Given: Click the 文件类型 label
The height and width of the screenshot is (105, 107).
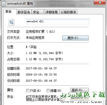Looking at the screenshot, I should click(x=14, y=31).
